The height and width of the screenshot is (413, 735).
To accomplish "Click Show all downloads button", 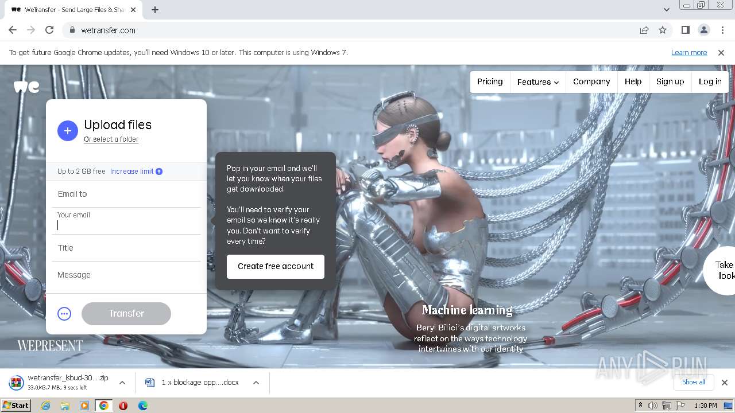I will coord(693,383).
